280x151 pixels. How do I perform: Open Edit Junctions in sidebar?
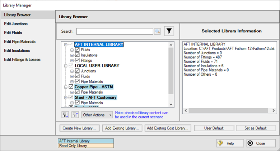16,24
